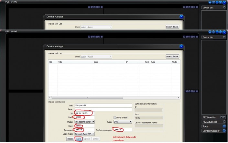Expand the Login Type dropdown
The height and width of the screenshot is (143, 228).
coord(93,134)
